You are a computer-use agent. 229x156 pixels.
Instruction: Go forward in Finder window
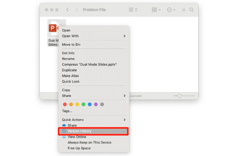click(x=76, y=10)
